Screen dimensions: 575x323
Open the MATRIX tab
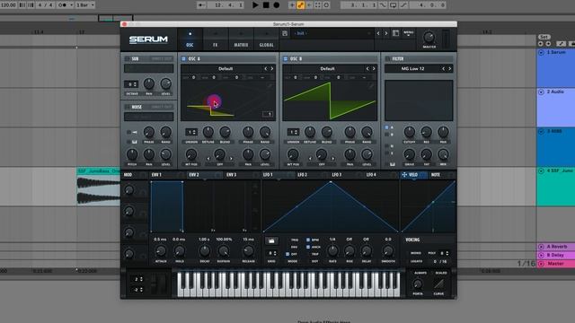tap(241, 39)
